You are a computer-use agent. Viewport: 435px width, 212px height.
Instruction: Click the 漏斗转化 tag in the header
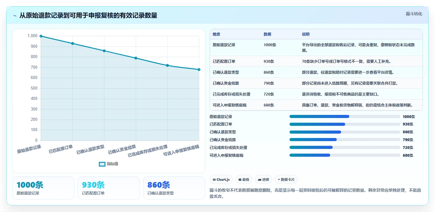(x=414, y=14)
